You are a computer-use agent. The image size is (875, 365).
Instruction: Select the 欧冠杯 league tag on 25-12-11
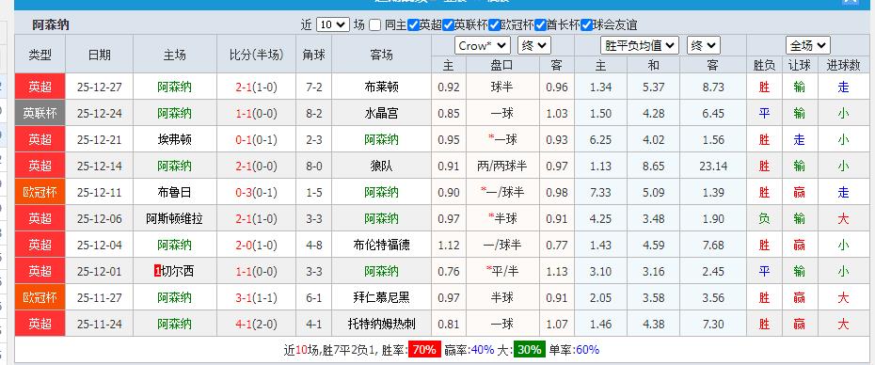point(40,192)
